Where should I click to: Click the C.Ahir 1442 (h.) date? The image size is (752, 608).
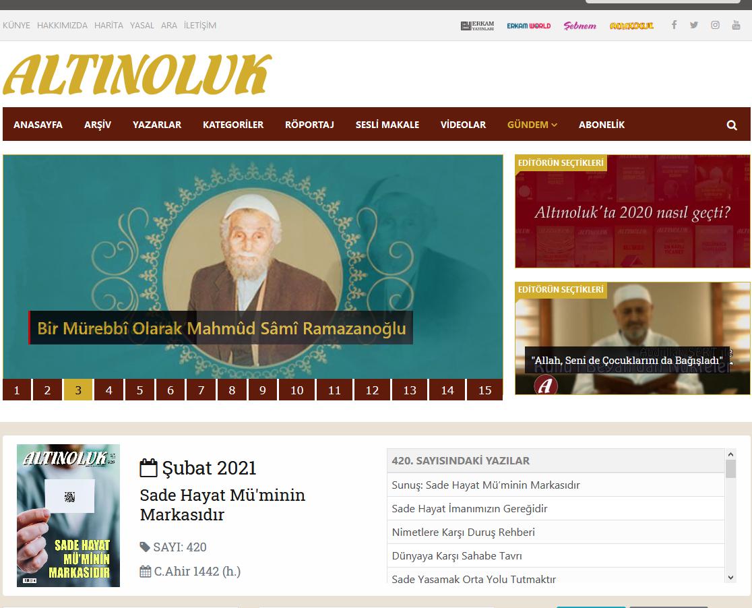click(x=197, y=572)
